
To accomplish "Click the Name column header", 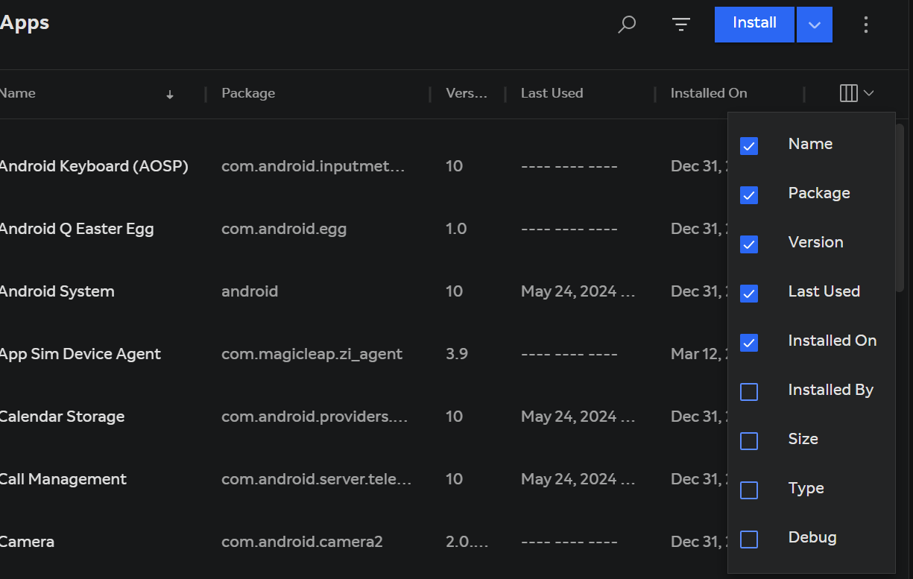I will 17,92.
